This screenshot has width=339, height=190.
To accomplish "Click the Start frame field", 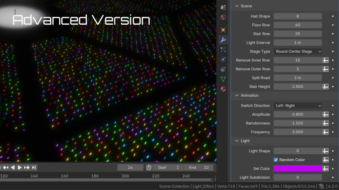I will click(168, 167).
